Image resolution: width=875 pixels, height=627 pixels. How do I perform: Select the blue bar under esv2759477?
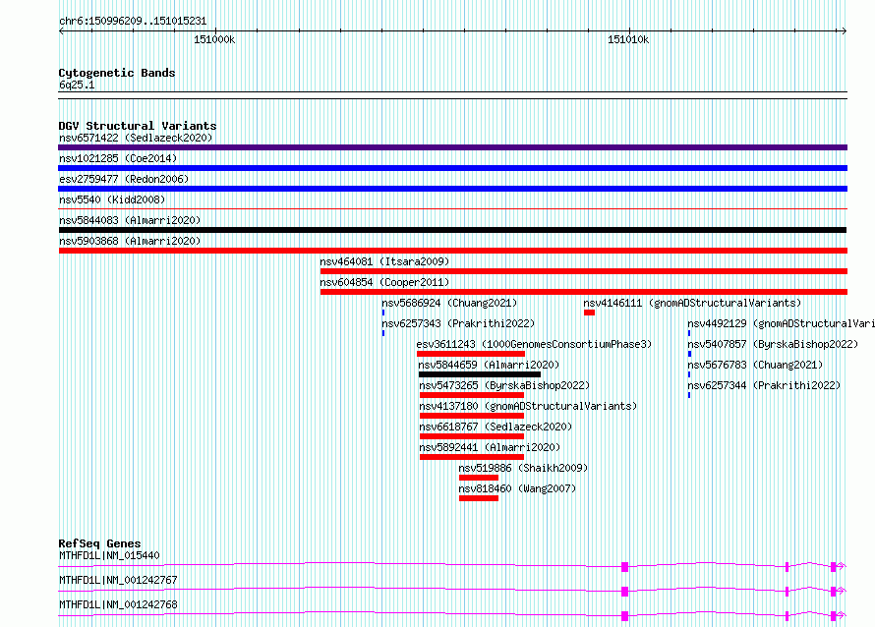tap(452, 189)
